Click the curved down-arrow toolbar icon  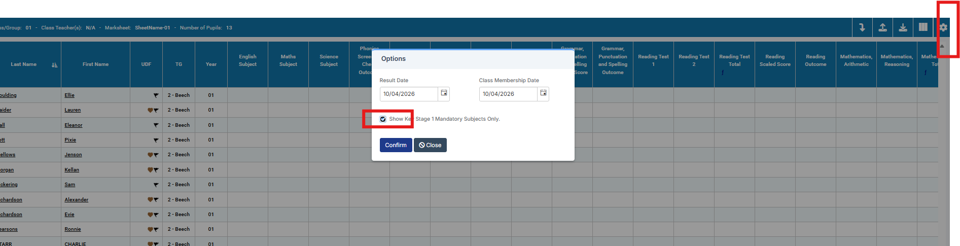pyautogui.click(x=862, y=27)
